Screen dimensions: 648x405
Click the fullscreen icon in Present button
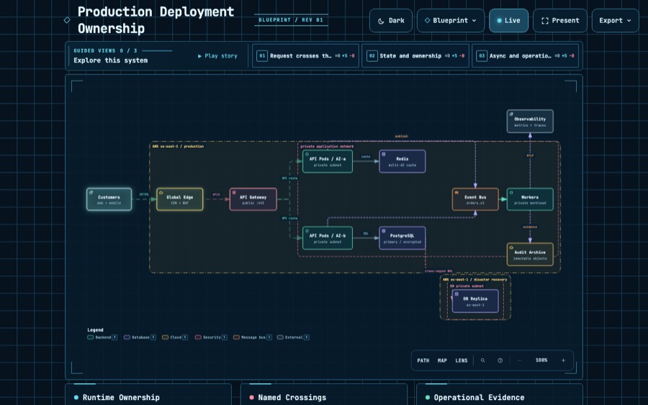[545, 21]
